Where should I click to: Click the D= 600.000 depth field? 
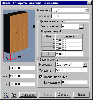click(22, 84)
